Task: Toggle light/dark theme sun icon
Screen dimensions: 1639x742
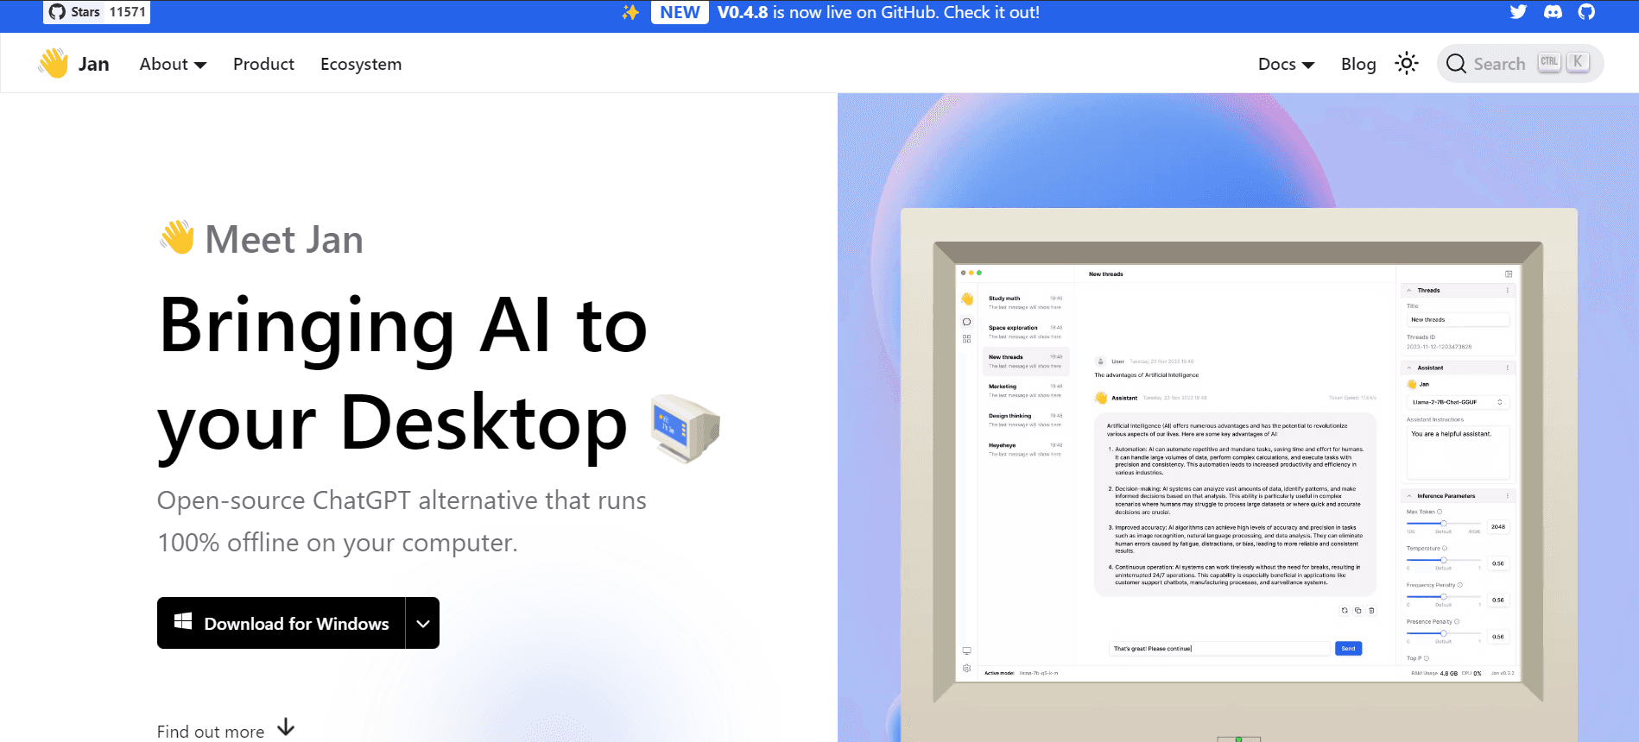Action: point(1407,63)
